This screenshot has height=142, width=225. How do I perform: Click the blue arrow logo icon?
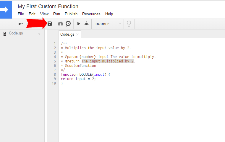6,9
